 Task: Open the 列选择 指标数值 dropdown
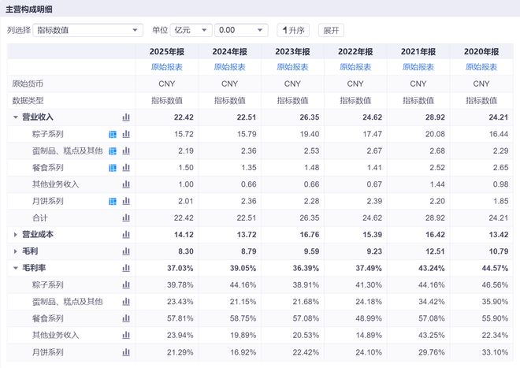pos(88,30)
